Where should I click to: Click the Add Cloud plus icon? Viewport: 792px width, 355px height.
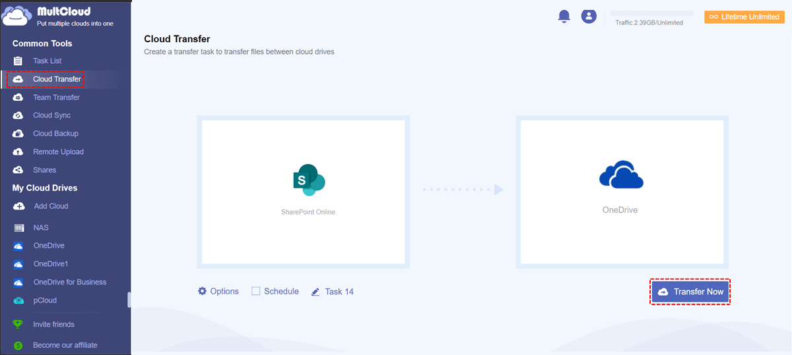tap(18, 206)
